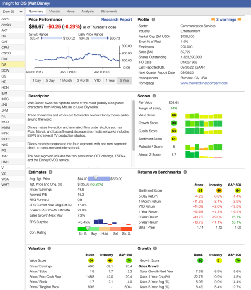Screen dimensions: 251x290
Task: Select AMGN in the ticker list
Action: (12, 24)
